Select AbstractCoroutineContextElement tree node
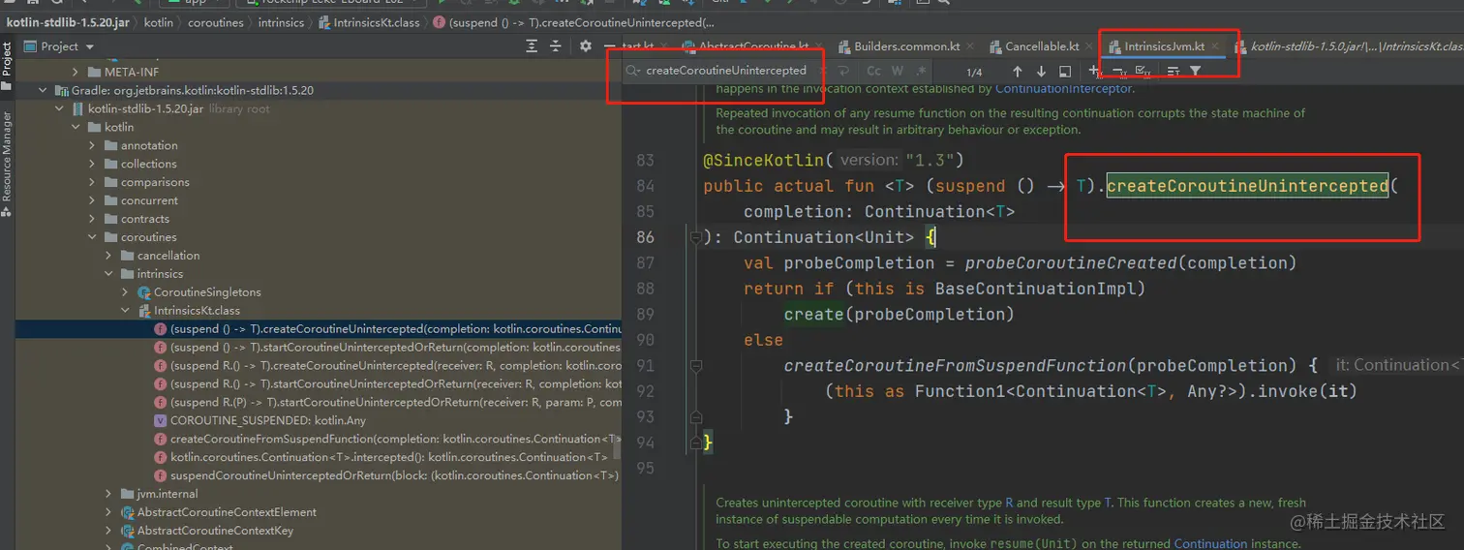1464x550 pixels. point(218,512)
